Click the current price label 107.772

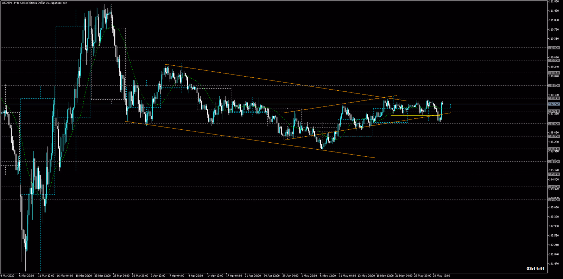[x=554, y=104]
